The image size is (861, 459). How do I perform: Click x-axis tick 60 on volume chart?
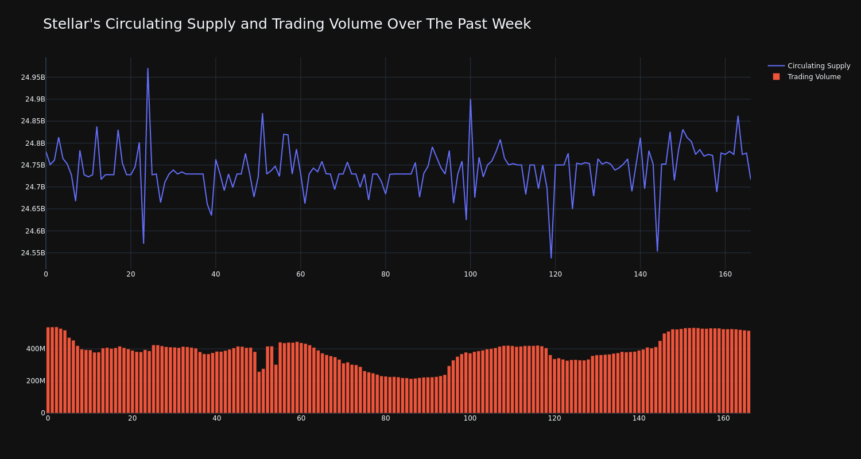click(301, 418)
